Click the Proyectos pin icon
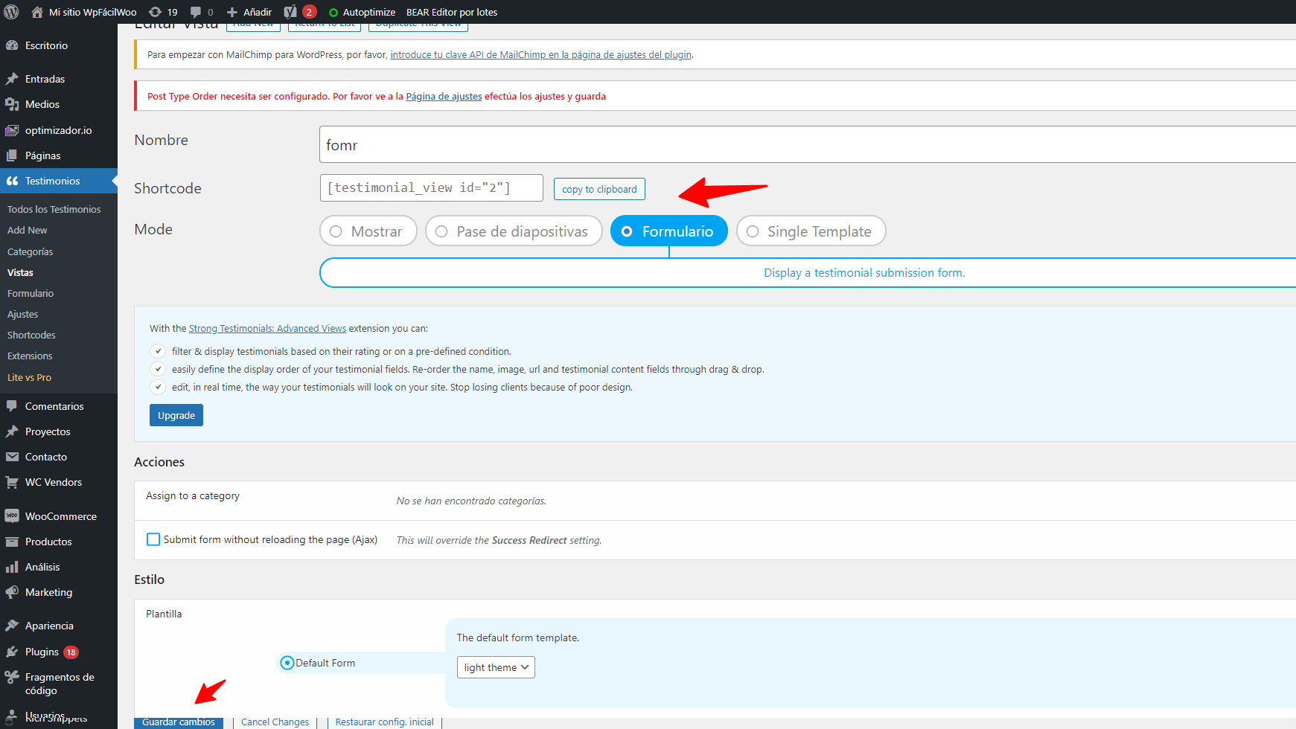Image resolution: width=1296 pixels, height=729 pixels. click(x=12, y=431)
